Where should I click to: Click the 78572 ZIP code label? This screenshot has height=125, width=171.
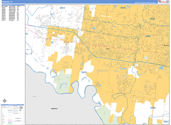[84, 73]
